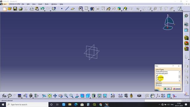The height and width of the screenshot is (107, 190).
Task: Click the scroll-up arrow in List of Types
Action: [179, 72]
